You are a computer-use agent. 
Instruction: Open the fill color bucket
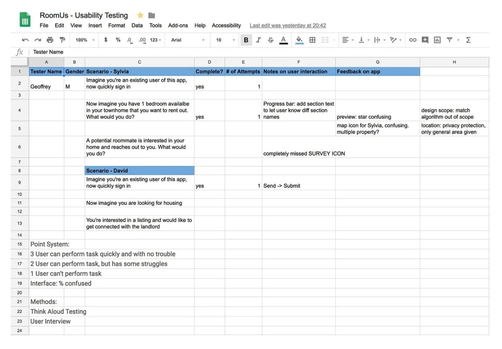299,40
